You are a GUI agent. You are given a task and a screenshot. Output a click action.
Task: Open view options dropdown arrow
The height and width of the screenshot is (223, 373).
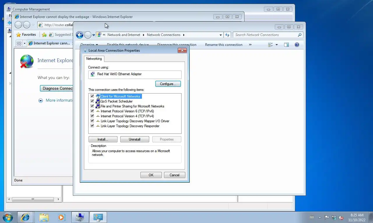[277, 45]
